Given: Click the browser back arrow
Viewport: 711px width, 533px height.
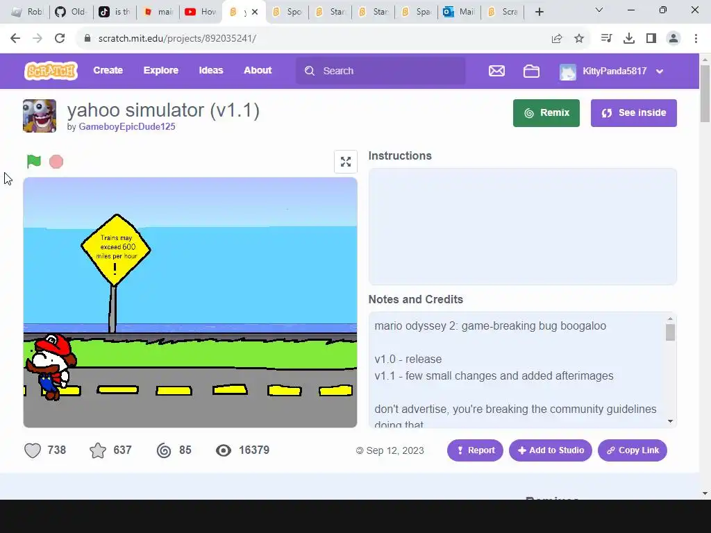Looking at the screenshot, I should tap(15, 38).
